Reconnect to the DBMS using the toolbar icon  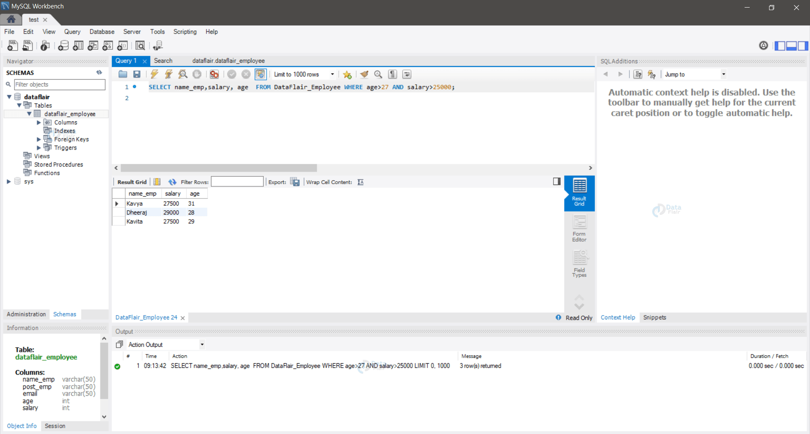click(x=158, y=46)
